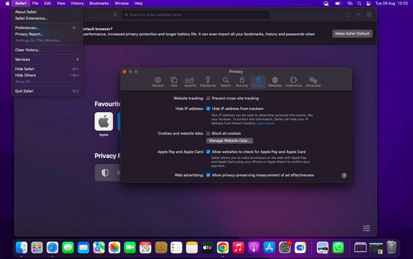
Task: Select Hide Safari menu item
Action: pos(47,69)
